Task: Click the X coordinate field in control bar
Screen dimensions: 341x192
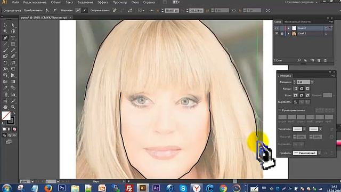Action: [x=172, y=10]
